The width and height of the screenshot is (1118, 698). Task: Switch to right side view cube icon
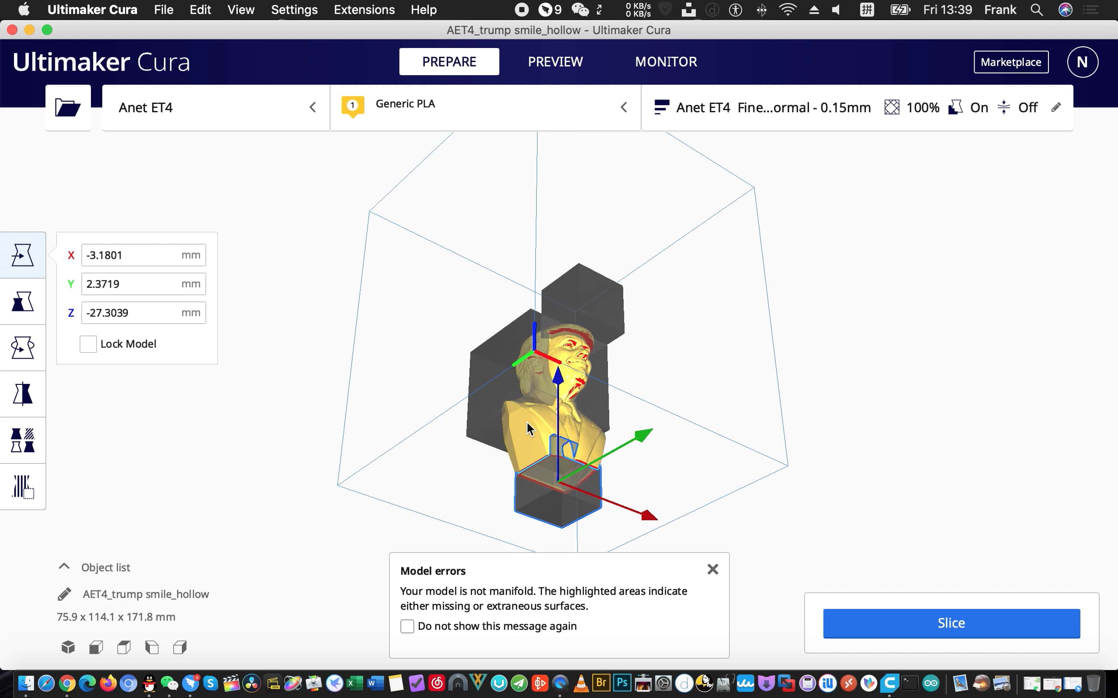[x=180, y=647]
